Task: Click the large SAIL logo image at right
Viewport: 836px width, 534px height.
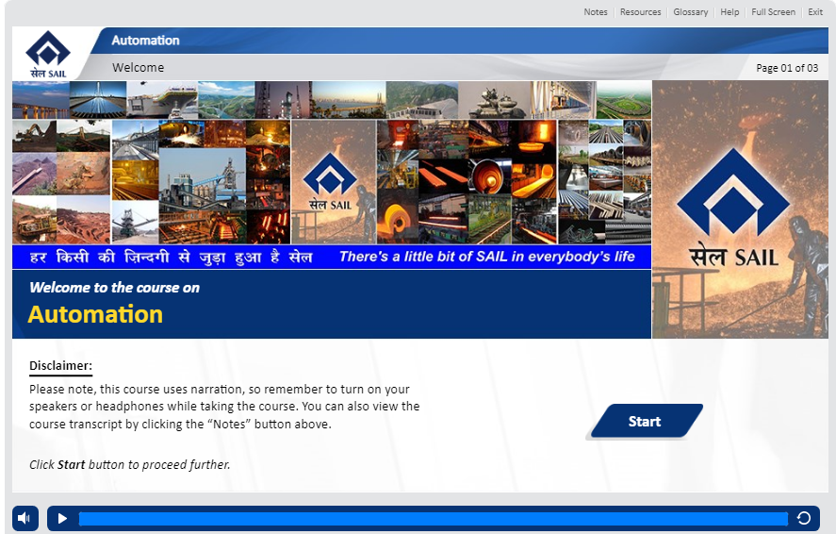Action: point(740,209)
